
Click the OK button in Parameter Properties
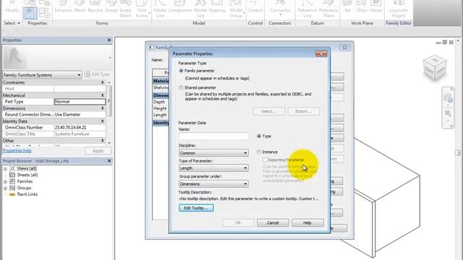coord(238,223)
